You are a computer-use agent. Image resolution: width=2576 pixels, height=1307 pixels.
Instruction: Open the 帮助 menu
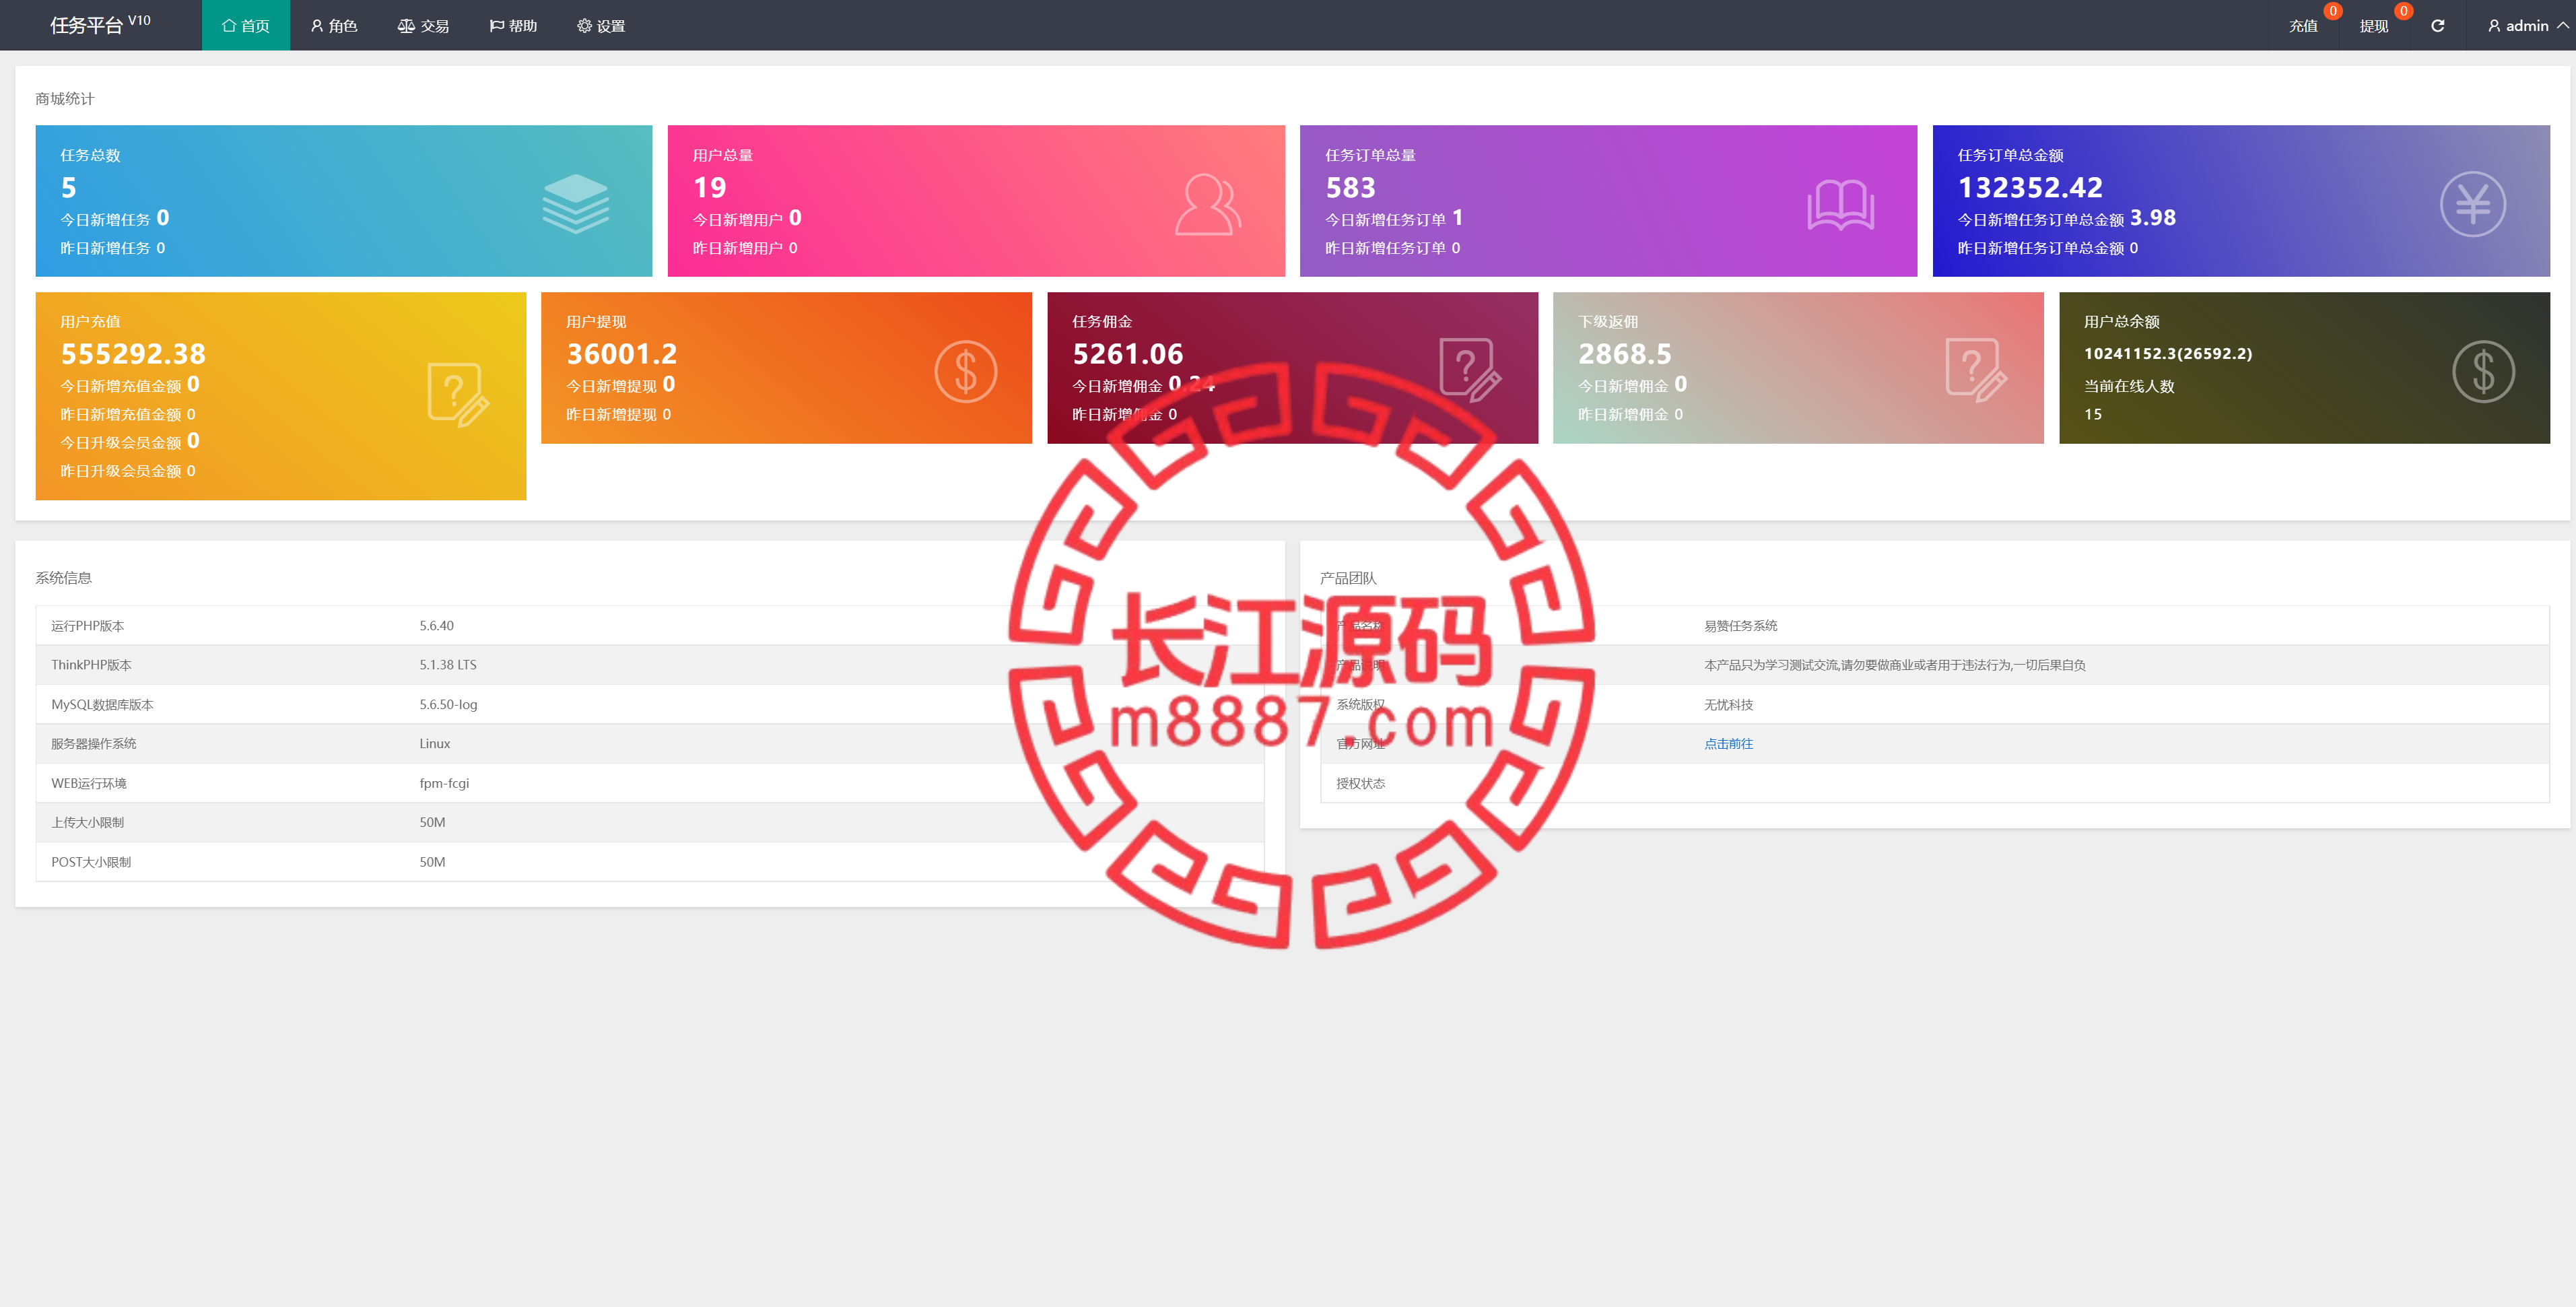coord(513,25)
